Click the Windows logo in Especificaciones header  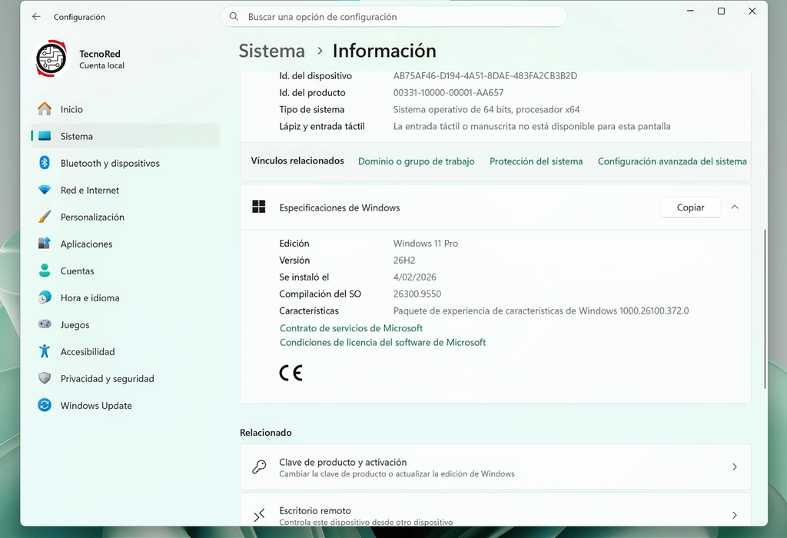259,207
